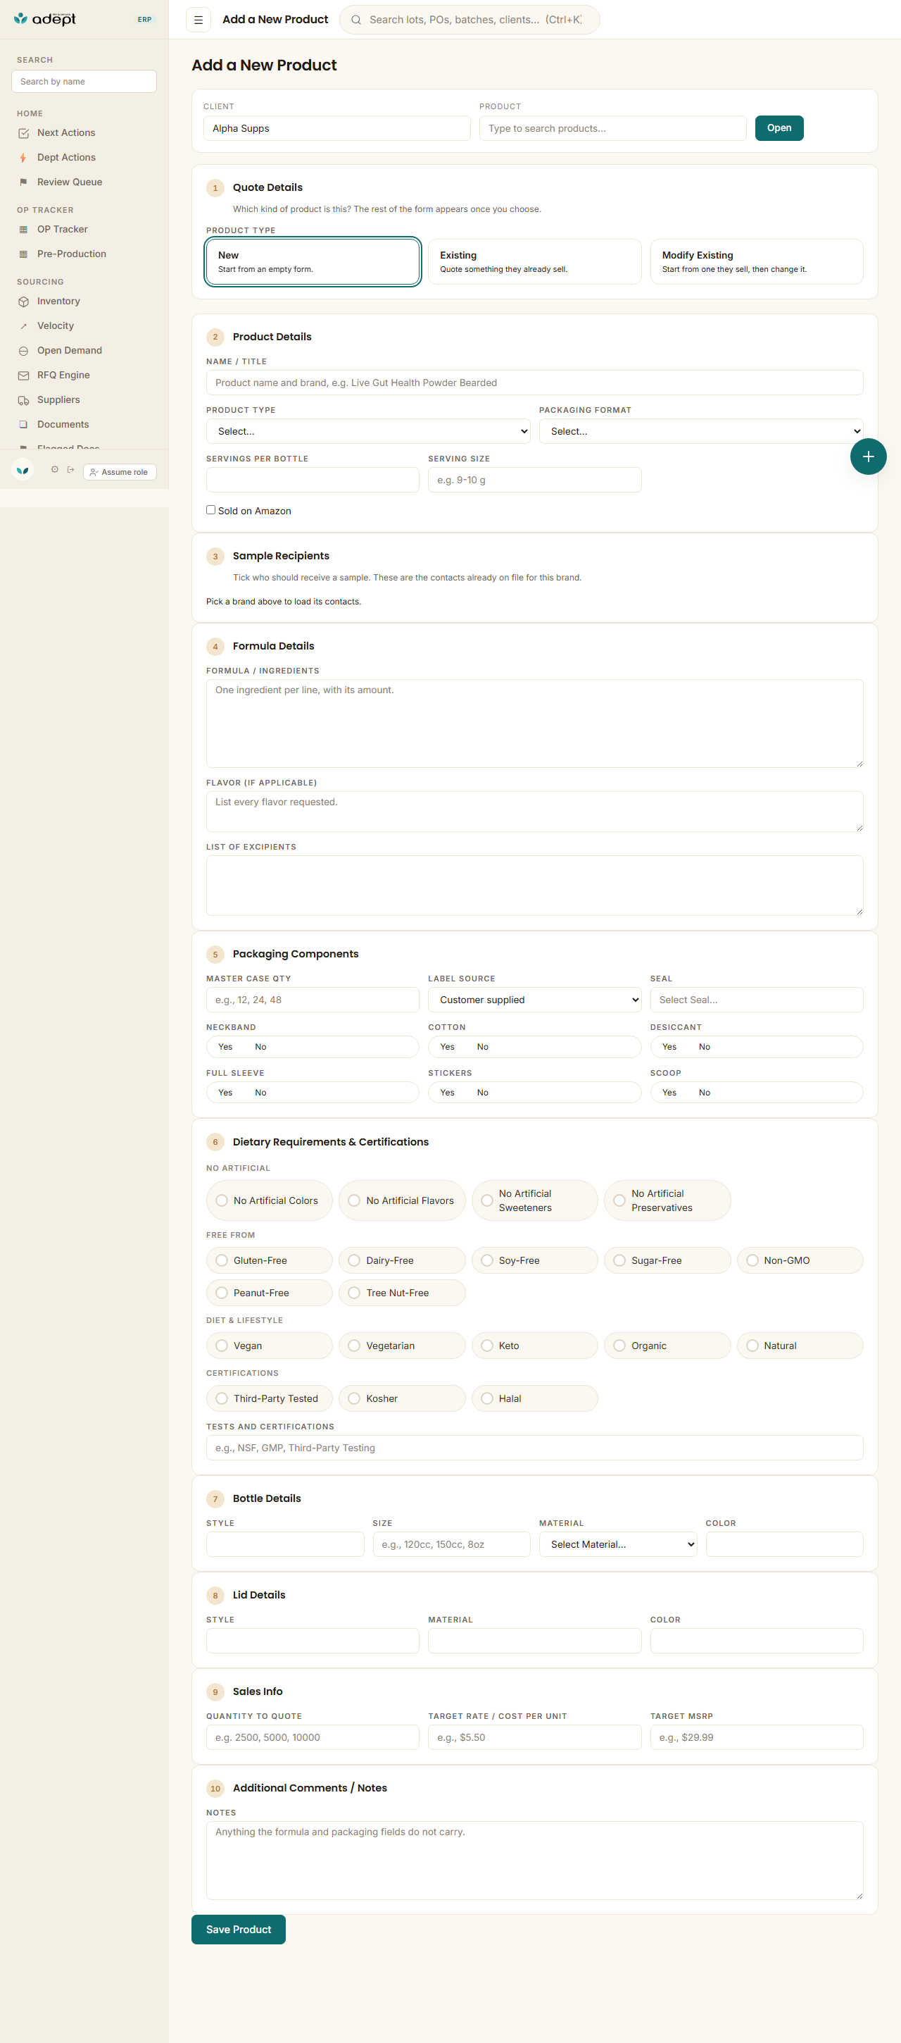Open RFQ Engine via its envelope icon
Image resolution: width=901 pixels, height=2043 pixels.
tap(23, 376)
